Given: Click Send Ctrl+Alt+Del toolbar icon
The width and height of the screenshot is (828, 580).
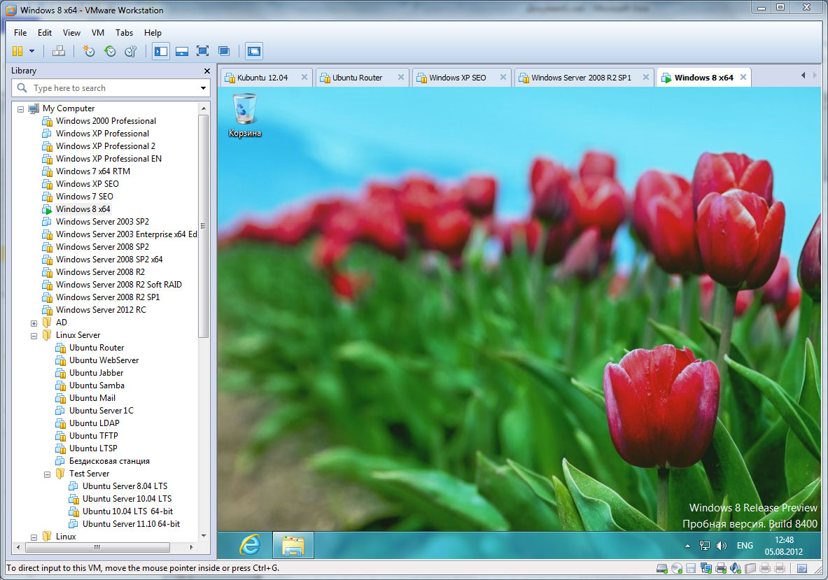Looking at the screenshot, I should [x=59, y=51].
